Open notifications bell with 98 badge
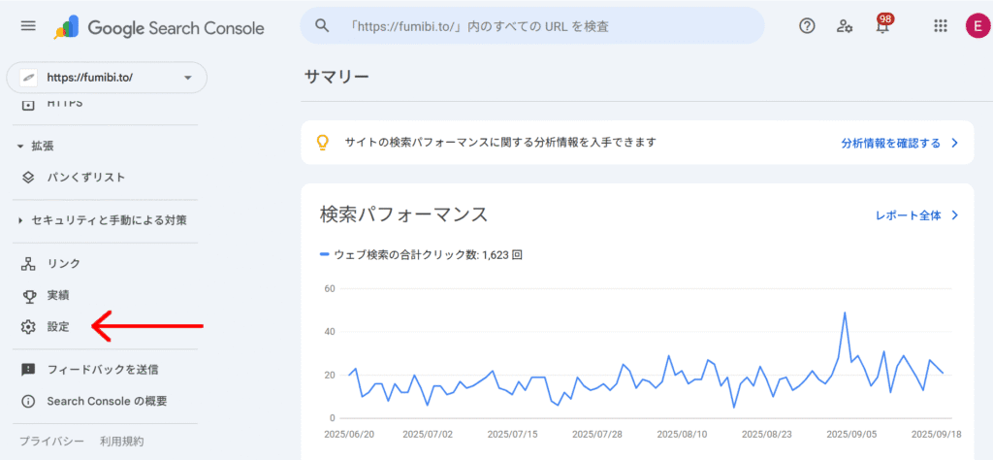Viewport: 993px width, 460px height. 882,26
